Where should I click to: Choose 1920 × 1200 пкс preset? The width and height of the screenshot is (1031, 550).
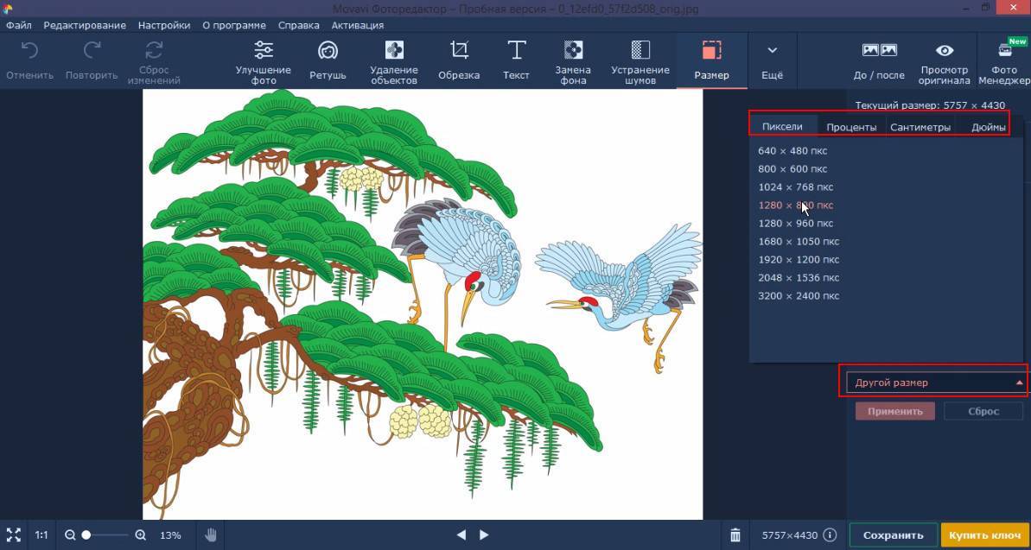tap(799, 260)
